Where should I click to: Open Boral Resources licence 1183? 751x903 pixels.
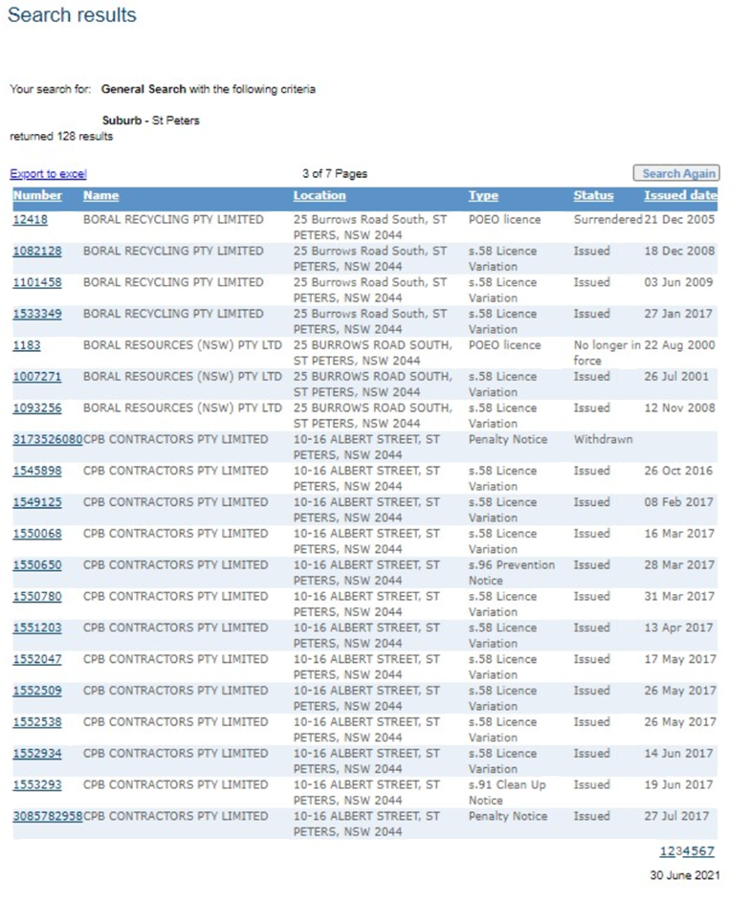click(x=27, y=345)
